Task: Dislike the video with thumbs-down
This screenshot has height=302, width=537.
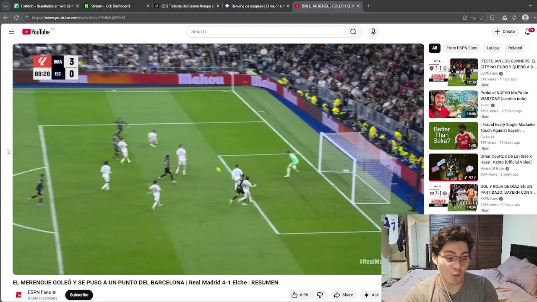Action: (320, 295)
